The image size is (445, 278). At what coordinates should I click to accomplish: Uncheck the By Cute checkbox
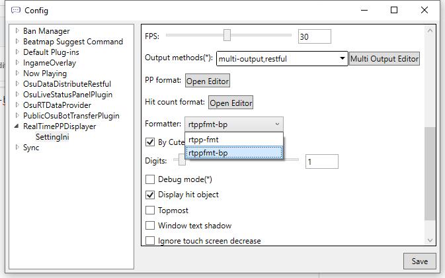(150, 142)
